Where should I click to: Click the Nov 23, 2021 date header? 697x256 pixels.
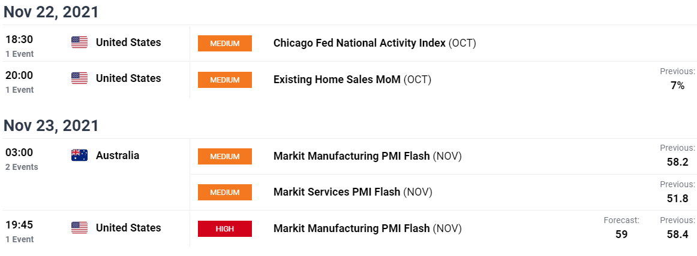click(51, 126)
